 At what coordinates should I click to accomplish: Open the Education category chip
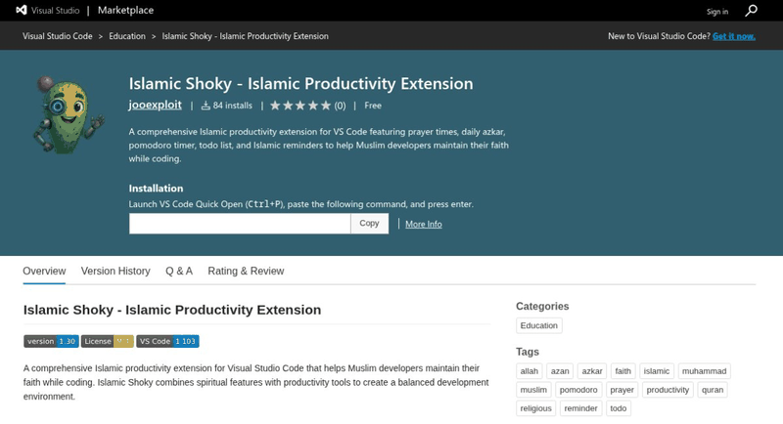coord(539,325)
